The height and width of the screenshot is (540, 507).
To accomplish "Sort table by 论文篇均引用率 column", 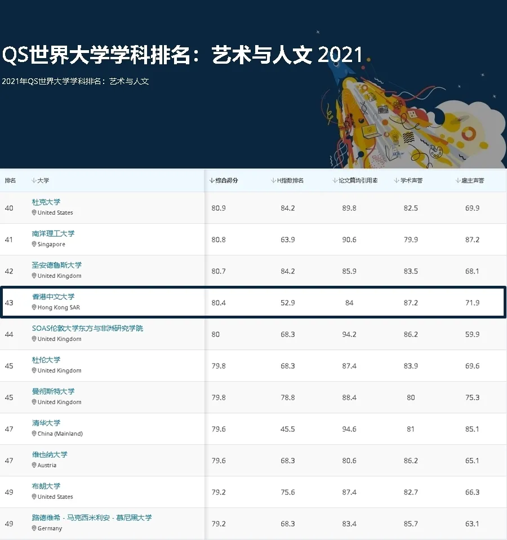I will (355, 181).
